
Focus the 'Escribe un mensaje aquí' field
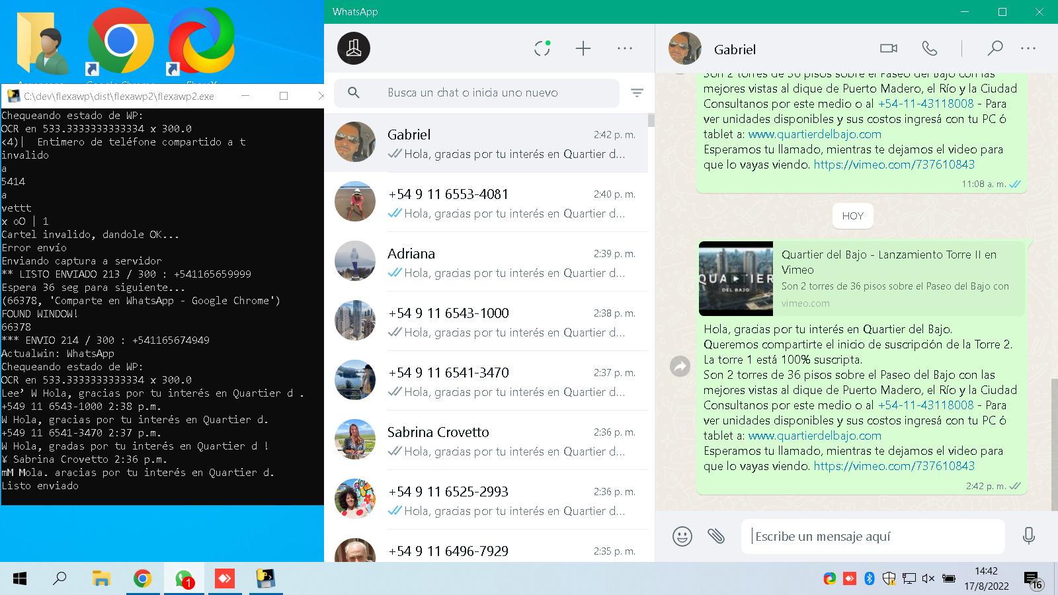pyautogui.click(x=873, y=536)
